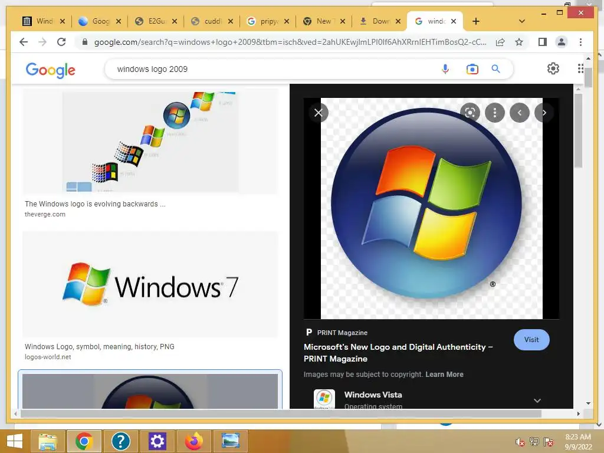Expand the Windows Vista info section
Screen dimensions: 604x453
(537, 401)
